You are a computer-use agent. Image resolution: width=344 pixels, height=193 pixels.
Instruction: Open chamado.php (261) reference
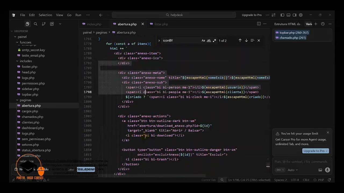pyautogui.click(x=291, y=38)
